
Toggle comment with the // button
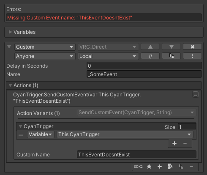point(150,56)
